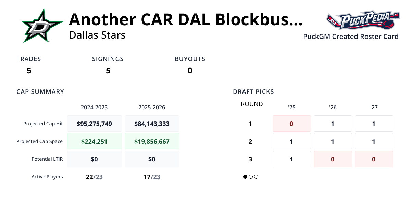The image size is (411, 215).
Task: Click the PuckGM Created Roster Card link
Action: (x=351, y=37)
